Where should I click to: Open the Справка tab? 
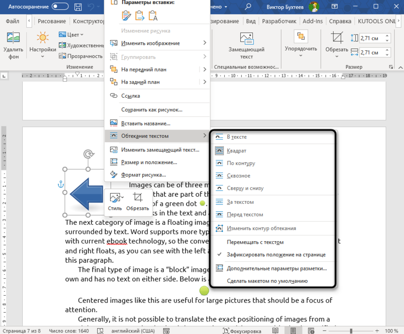[x=340, y=21]
